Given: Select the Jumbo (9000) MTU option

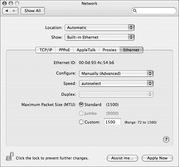Looking at the screenshot, I should click(81, 113).
